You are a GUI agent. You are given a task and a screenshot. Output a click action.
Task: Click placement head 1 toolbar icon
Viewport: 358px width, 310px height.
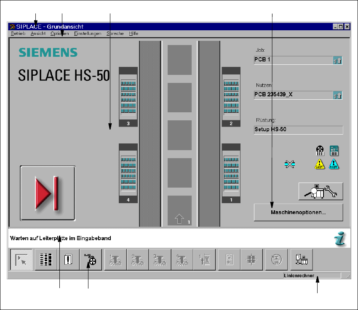[x=115, y=260]
